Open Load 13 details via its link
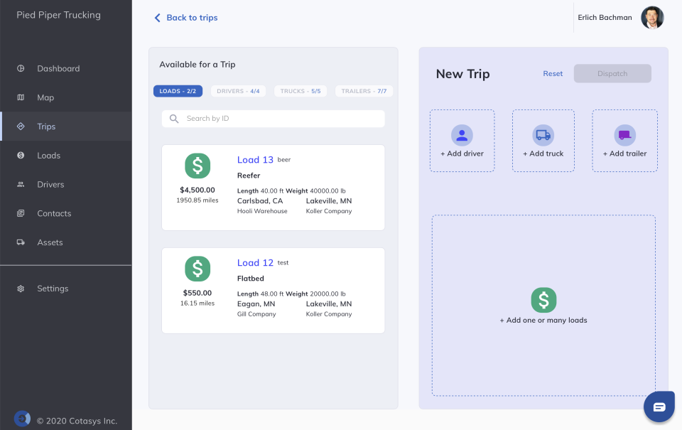Screen dimensions: 682x430 [255, 159]
